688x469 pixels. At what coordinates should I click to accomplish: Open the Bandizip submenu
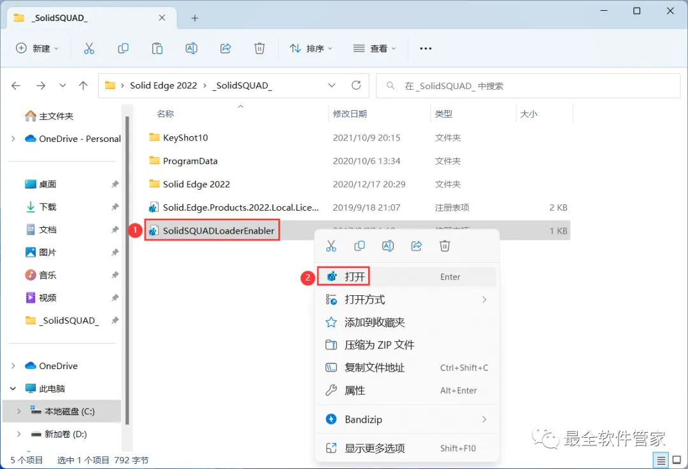406,419
